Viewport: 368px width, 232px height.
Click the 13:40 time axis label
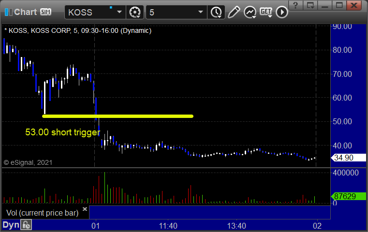236,226
